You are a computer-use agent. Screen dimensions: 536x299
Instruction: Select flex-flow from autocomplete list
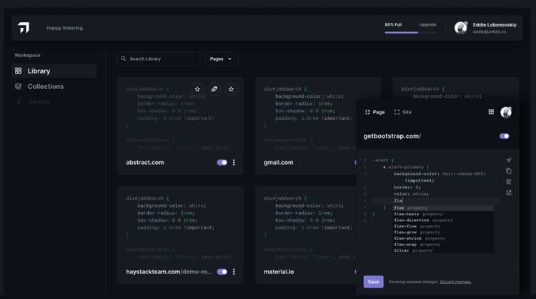444,226
